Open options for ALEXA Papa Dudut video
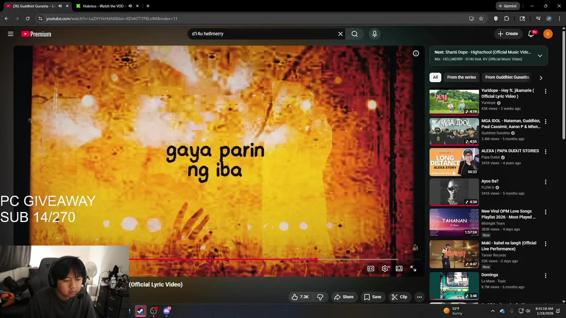The height and width of the screenshot is (318, 566). coord(545,151)
